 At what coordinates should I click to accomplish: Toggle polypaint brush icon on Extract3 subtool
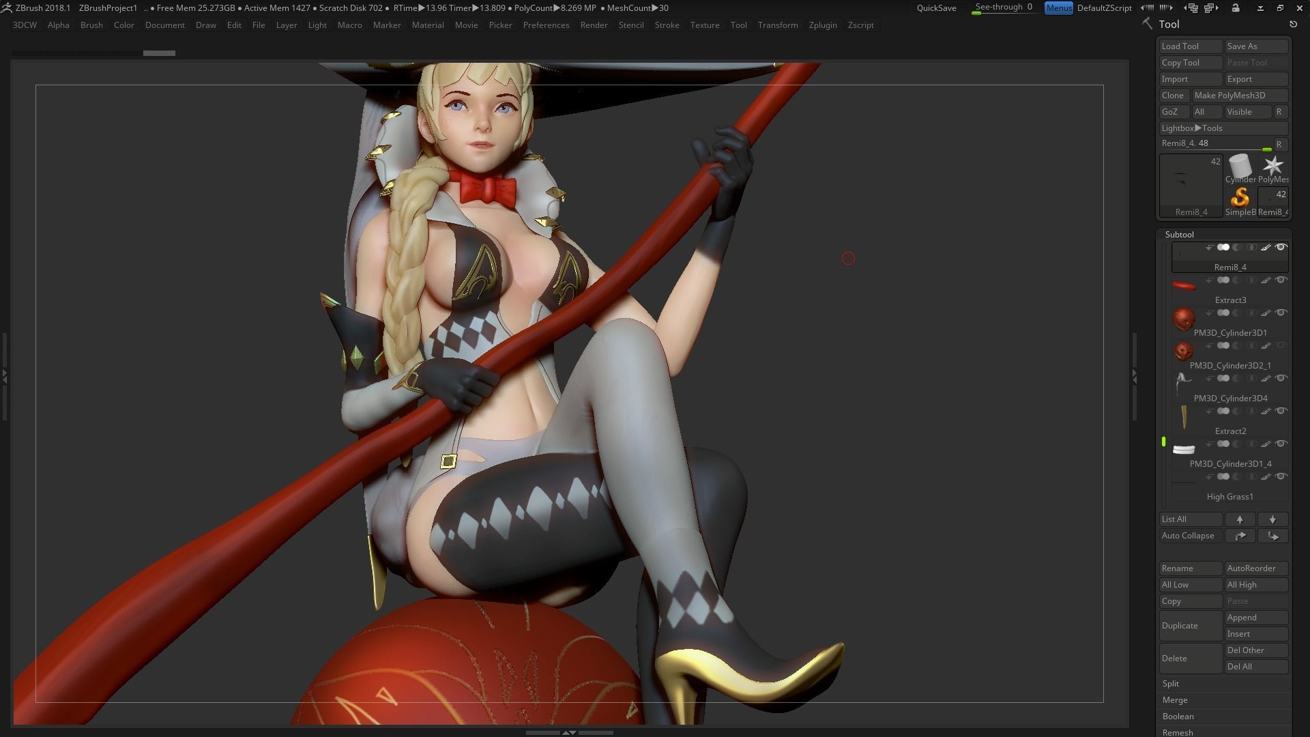tap(1266, 280)
